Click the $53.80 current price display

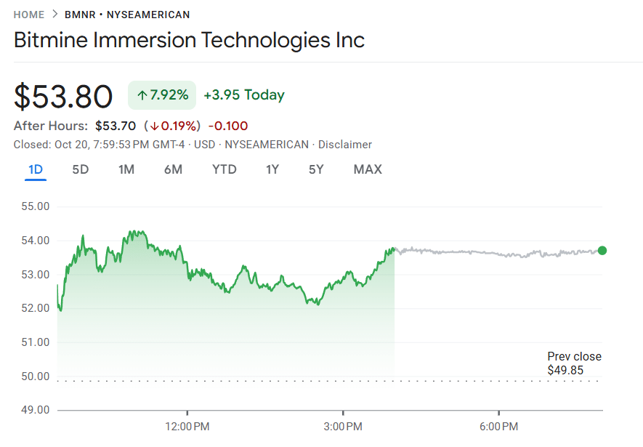click(62, 96)
